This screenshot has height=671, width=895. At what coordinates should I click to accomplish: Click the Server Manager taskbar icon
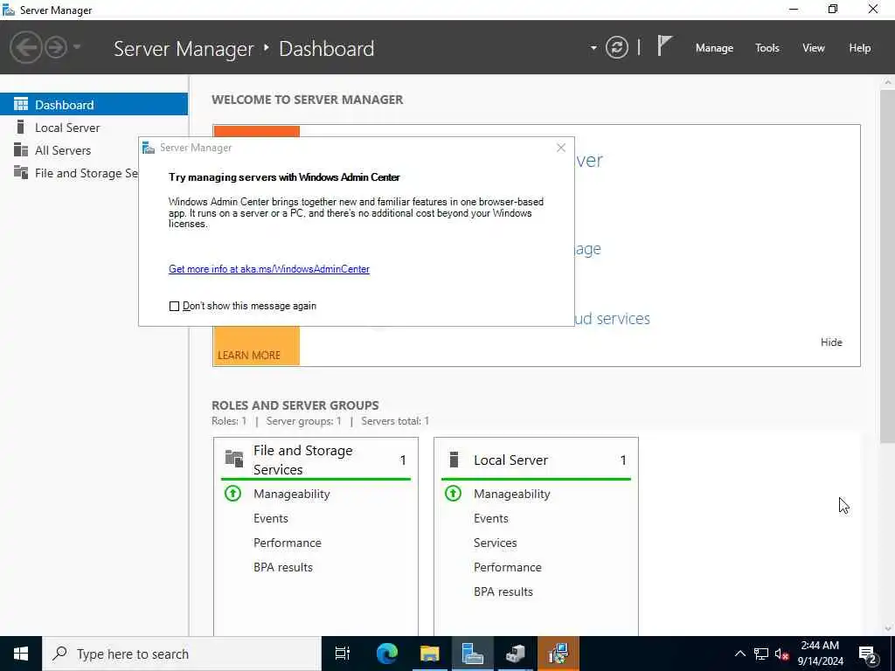[473, 654]
